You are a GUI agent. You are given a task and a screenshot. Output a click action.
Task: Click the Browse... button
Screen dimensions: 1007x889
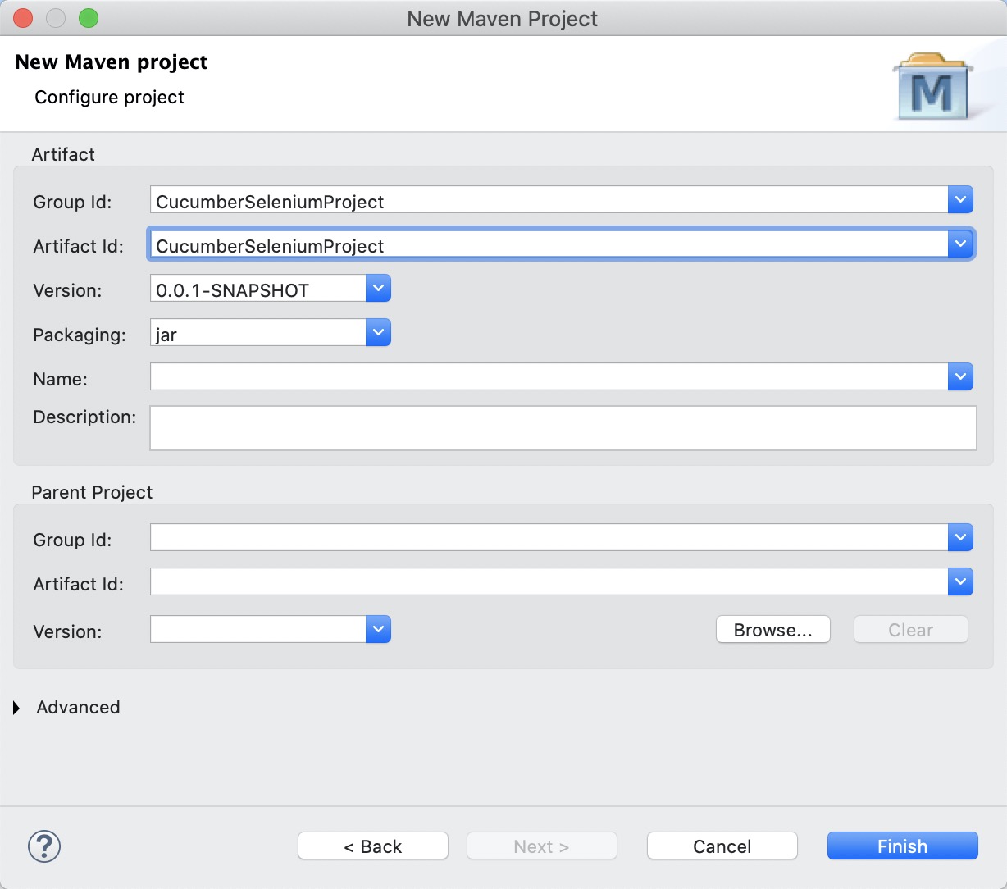point(773,630)
